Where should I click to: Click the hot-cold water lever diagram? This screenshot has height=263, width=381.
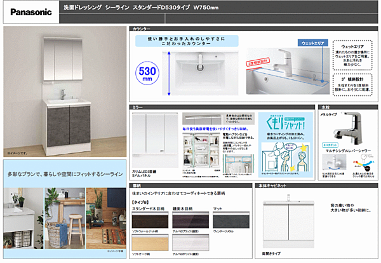[363, 163]
